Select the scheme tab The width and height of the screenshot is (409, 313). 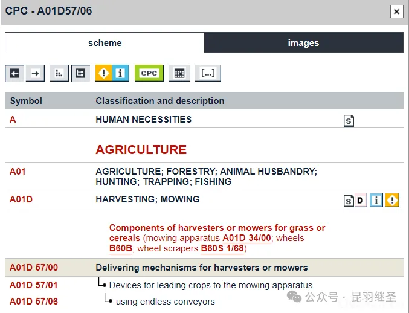[105, 43]
